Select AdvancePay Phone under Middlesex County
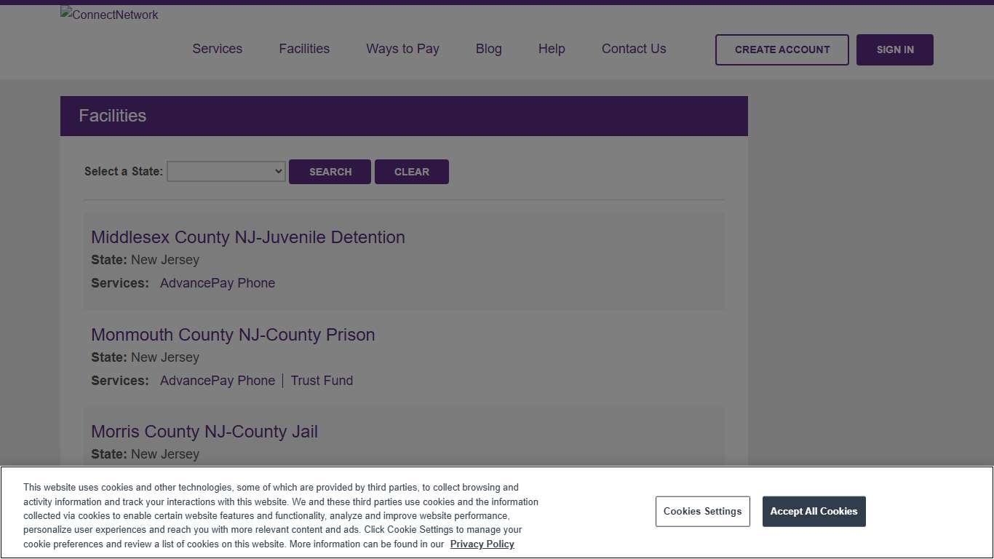The width and height of the screenshot is (994, 559). [x=217, y=283]
